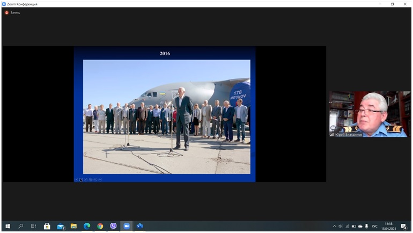Click the next slide arrow in slideshow controls
The width and height of the screenshot is (413, 233).
(x=81, y=179)
